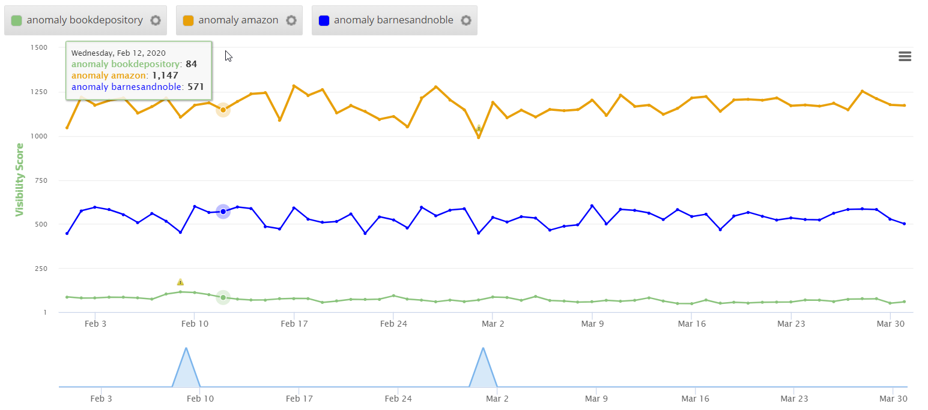Click green bookdepository legend color swatch
This screenshot has width=928, height=410.
[x=17, y=20]
